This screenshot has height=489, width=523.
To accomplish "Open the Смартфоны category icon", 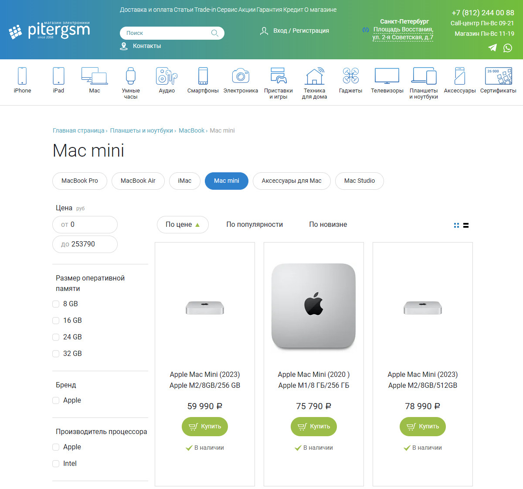I will pyautogui.click(x=203, y=76).
